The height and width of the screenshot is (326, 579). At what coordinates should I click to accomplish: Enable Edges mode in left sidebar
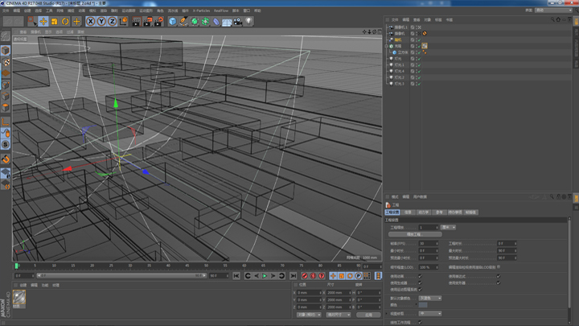(x=6, y=96)
